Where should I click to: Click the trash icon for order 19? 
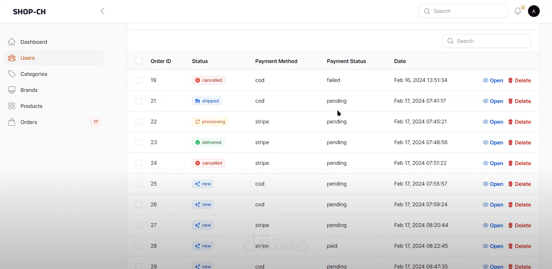(x=510, y=80)
